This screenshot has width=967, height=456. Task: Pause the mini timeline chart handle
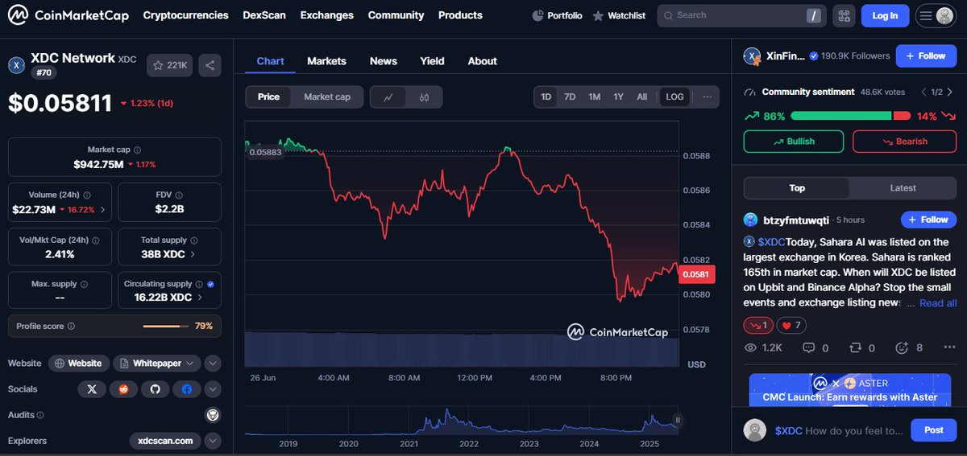(678, 419)
